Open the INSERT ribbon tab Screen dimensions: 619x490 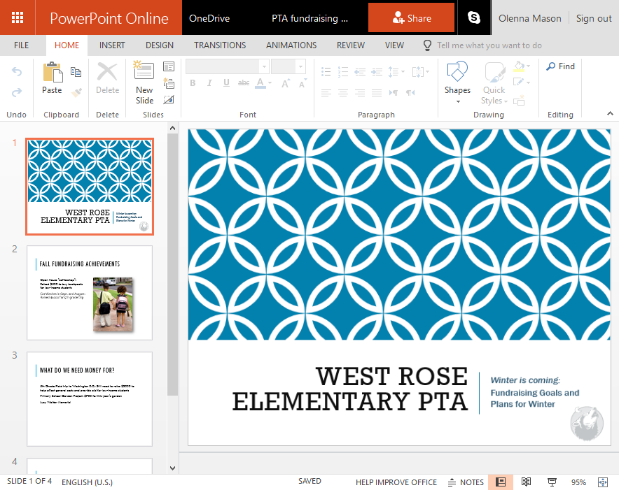pos(112,45)
